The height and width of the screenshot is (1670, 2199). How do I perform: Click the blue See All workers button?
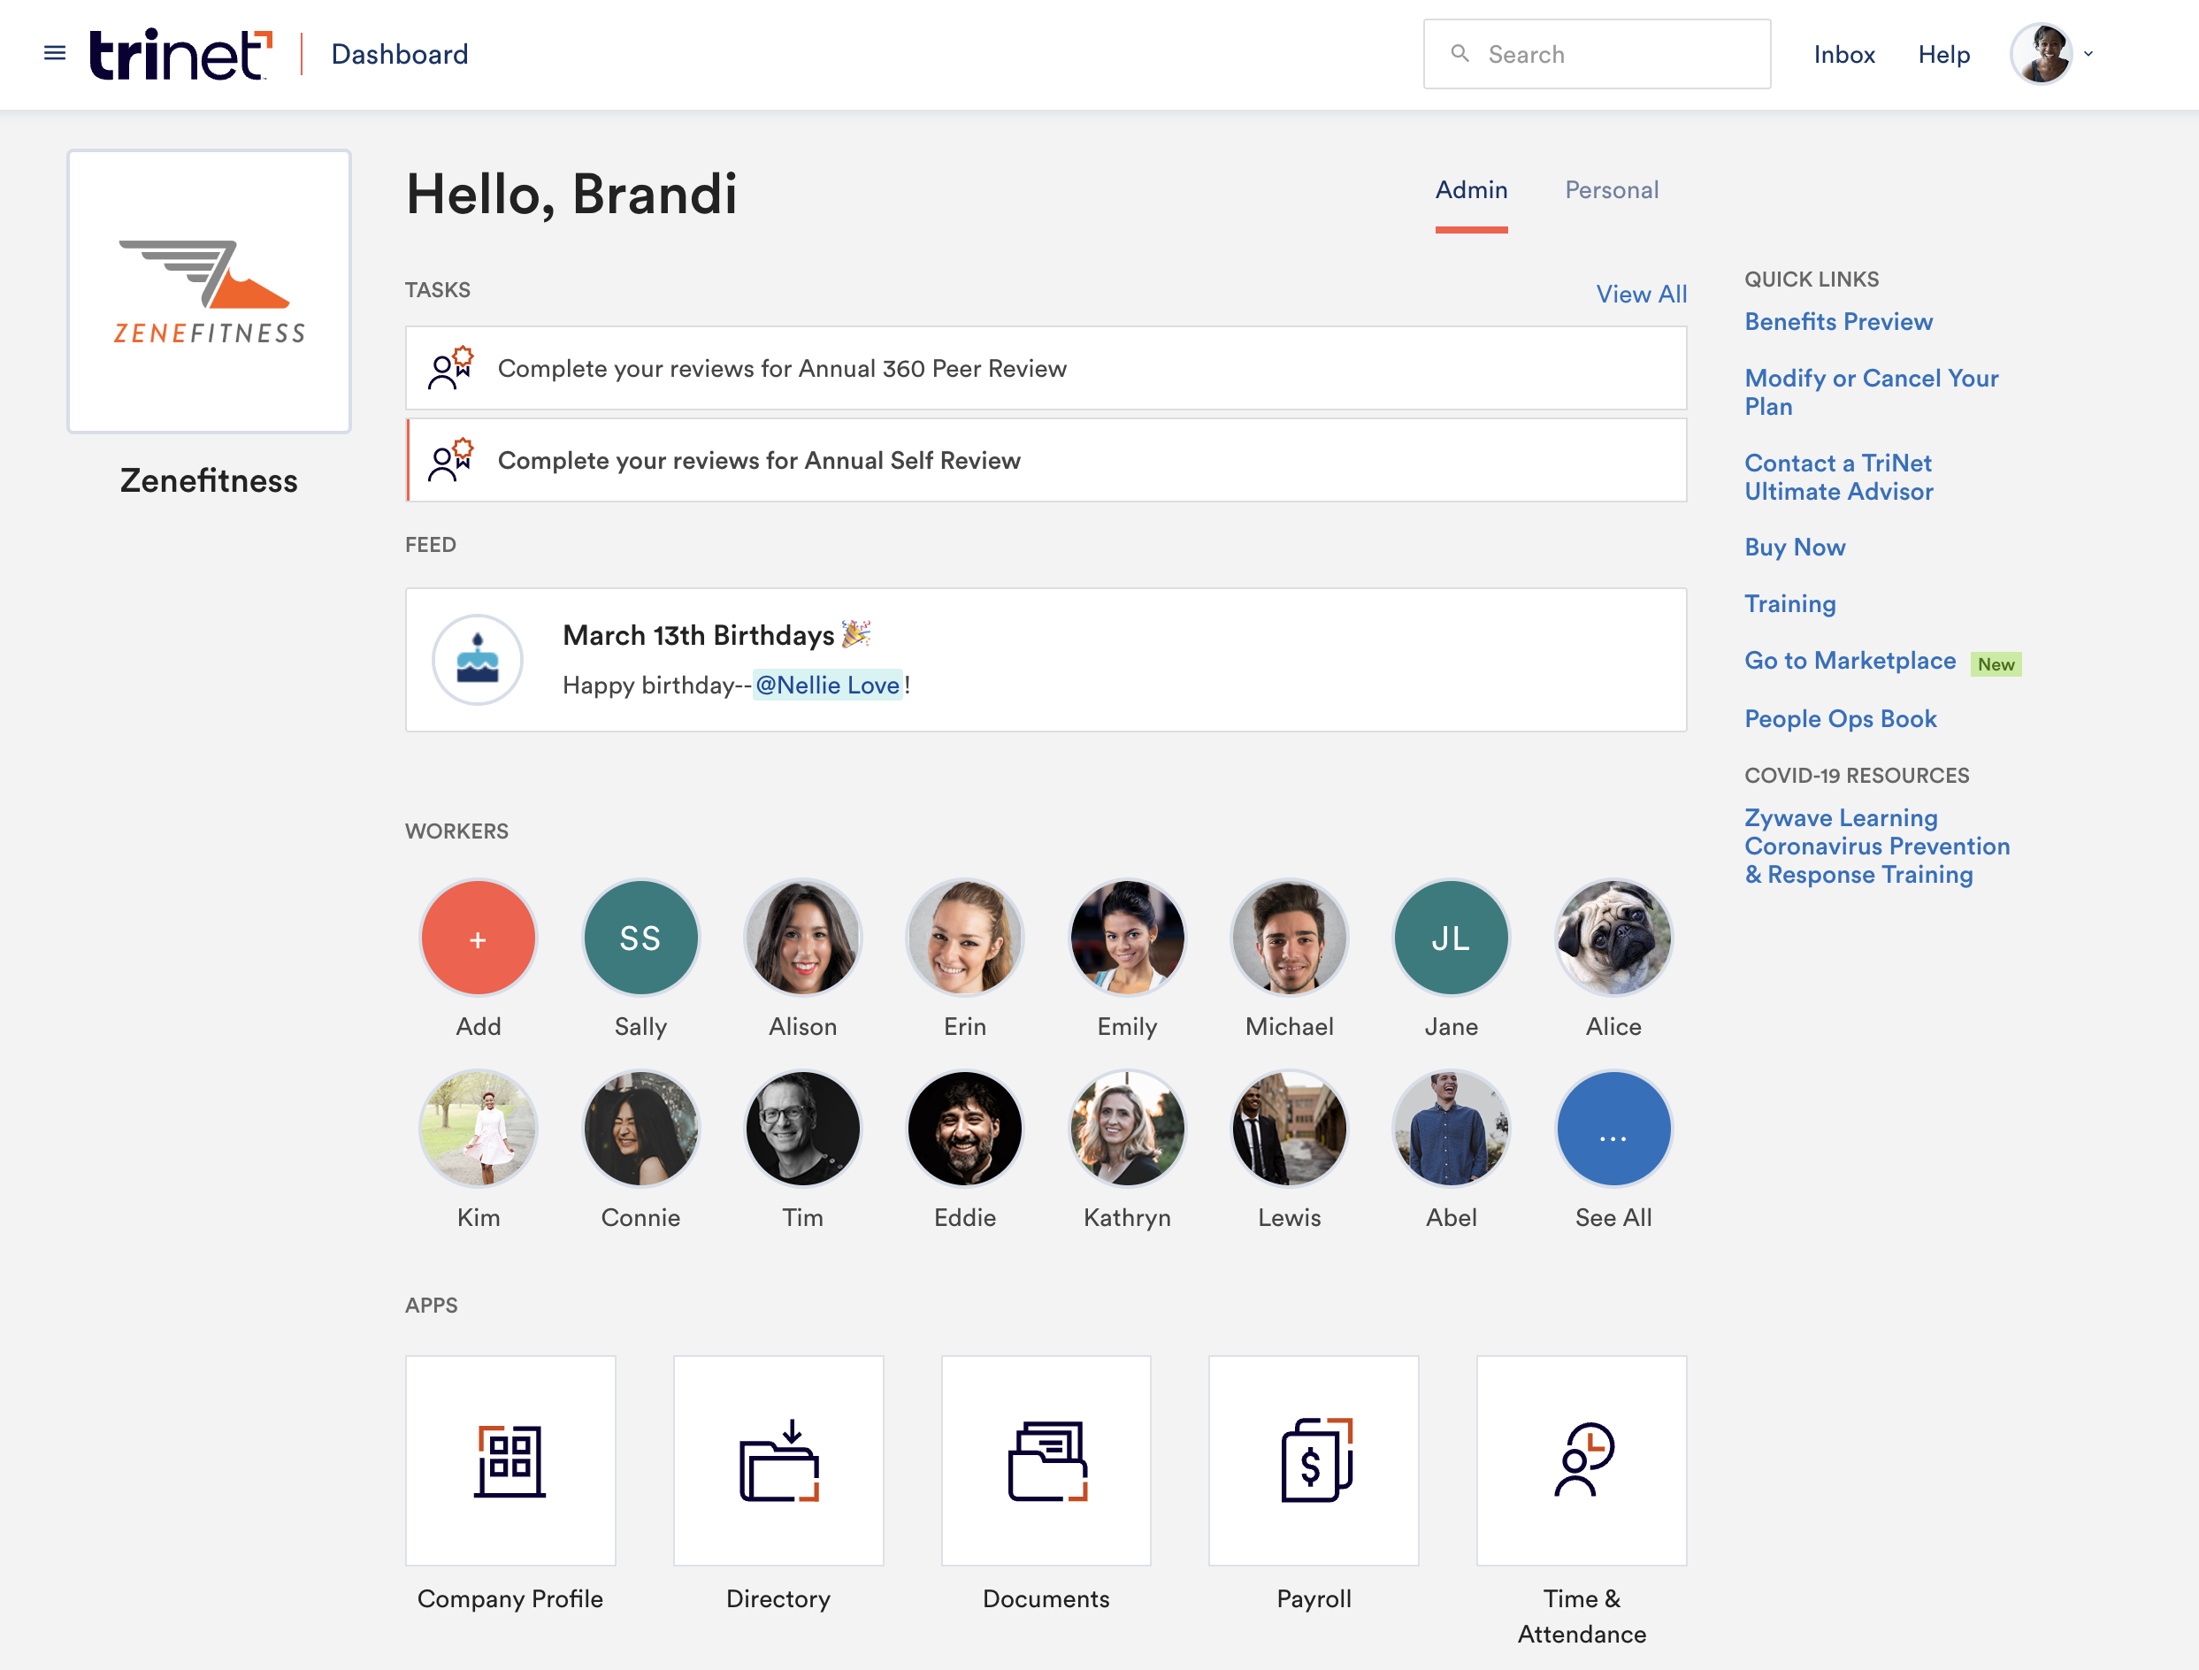pos(1613,1130)
